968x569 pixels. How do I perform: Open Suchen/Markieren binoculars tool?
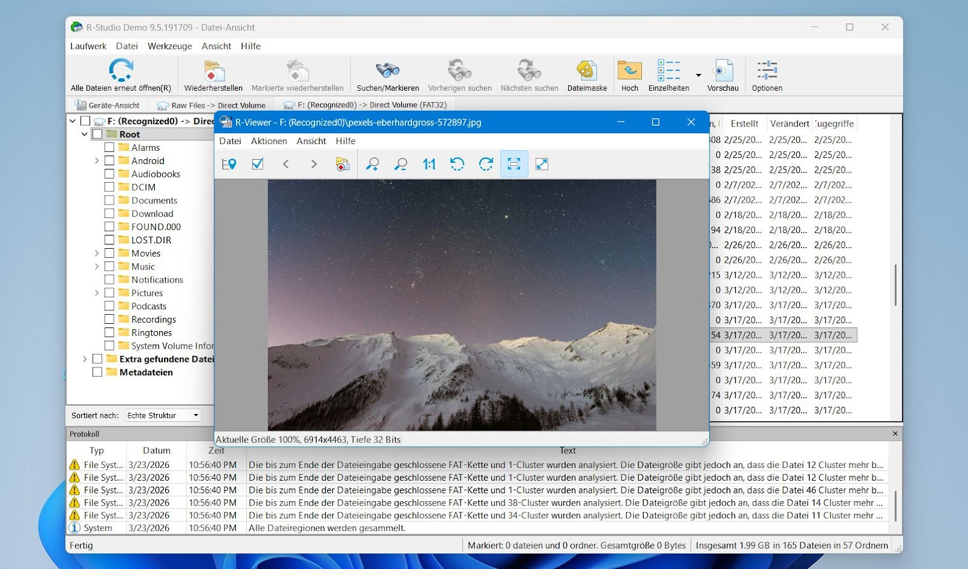pos(387,71)
